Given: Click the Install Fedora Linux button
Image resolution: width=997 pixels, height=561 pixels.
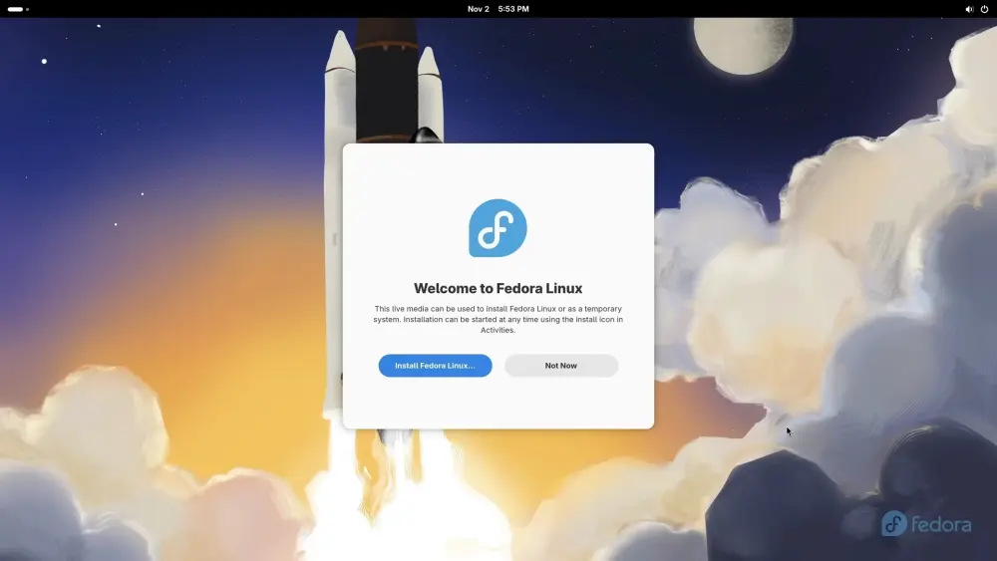Looking at the screenshot, I should pyautogui.click(x=435, y=366).
